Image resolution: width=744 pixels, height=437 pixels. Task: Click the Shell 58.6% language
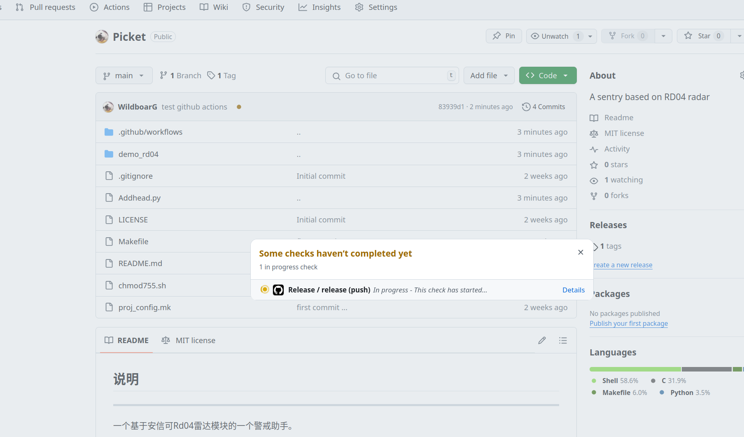615,381
